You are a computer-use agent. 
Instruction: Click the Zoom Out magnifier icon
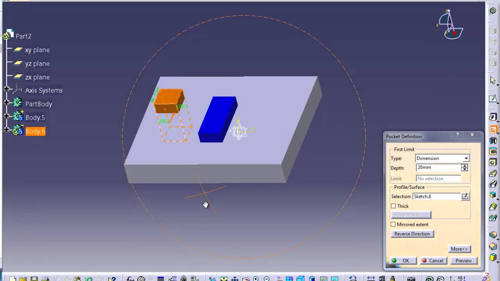point(267,279)
